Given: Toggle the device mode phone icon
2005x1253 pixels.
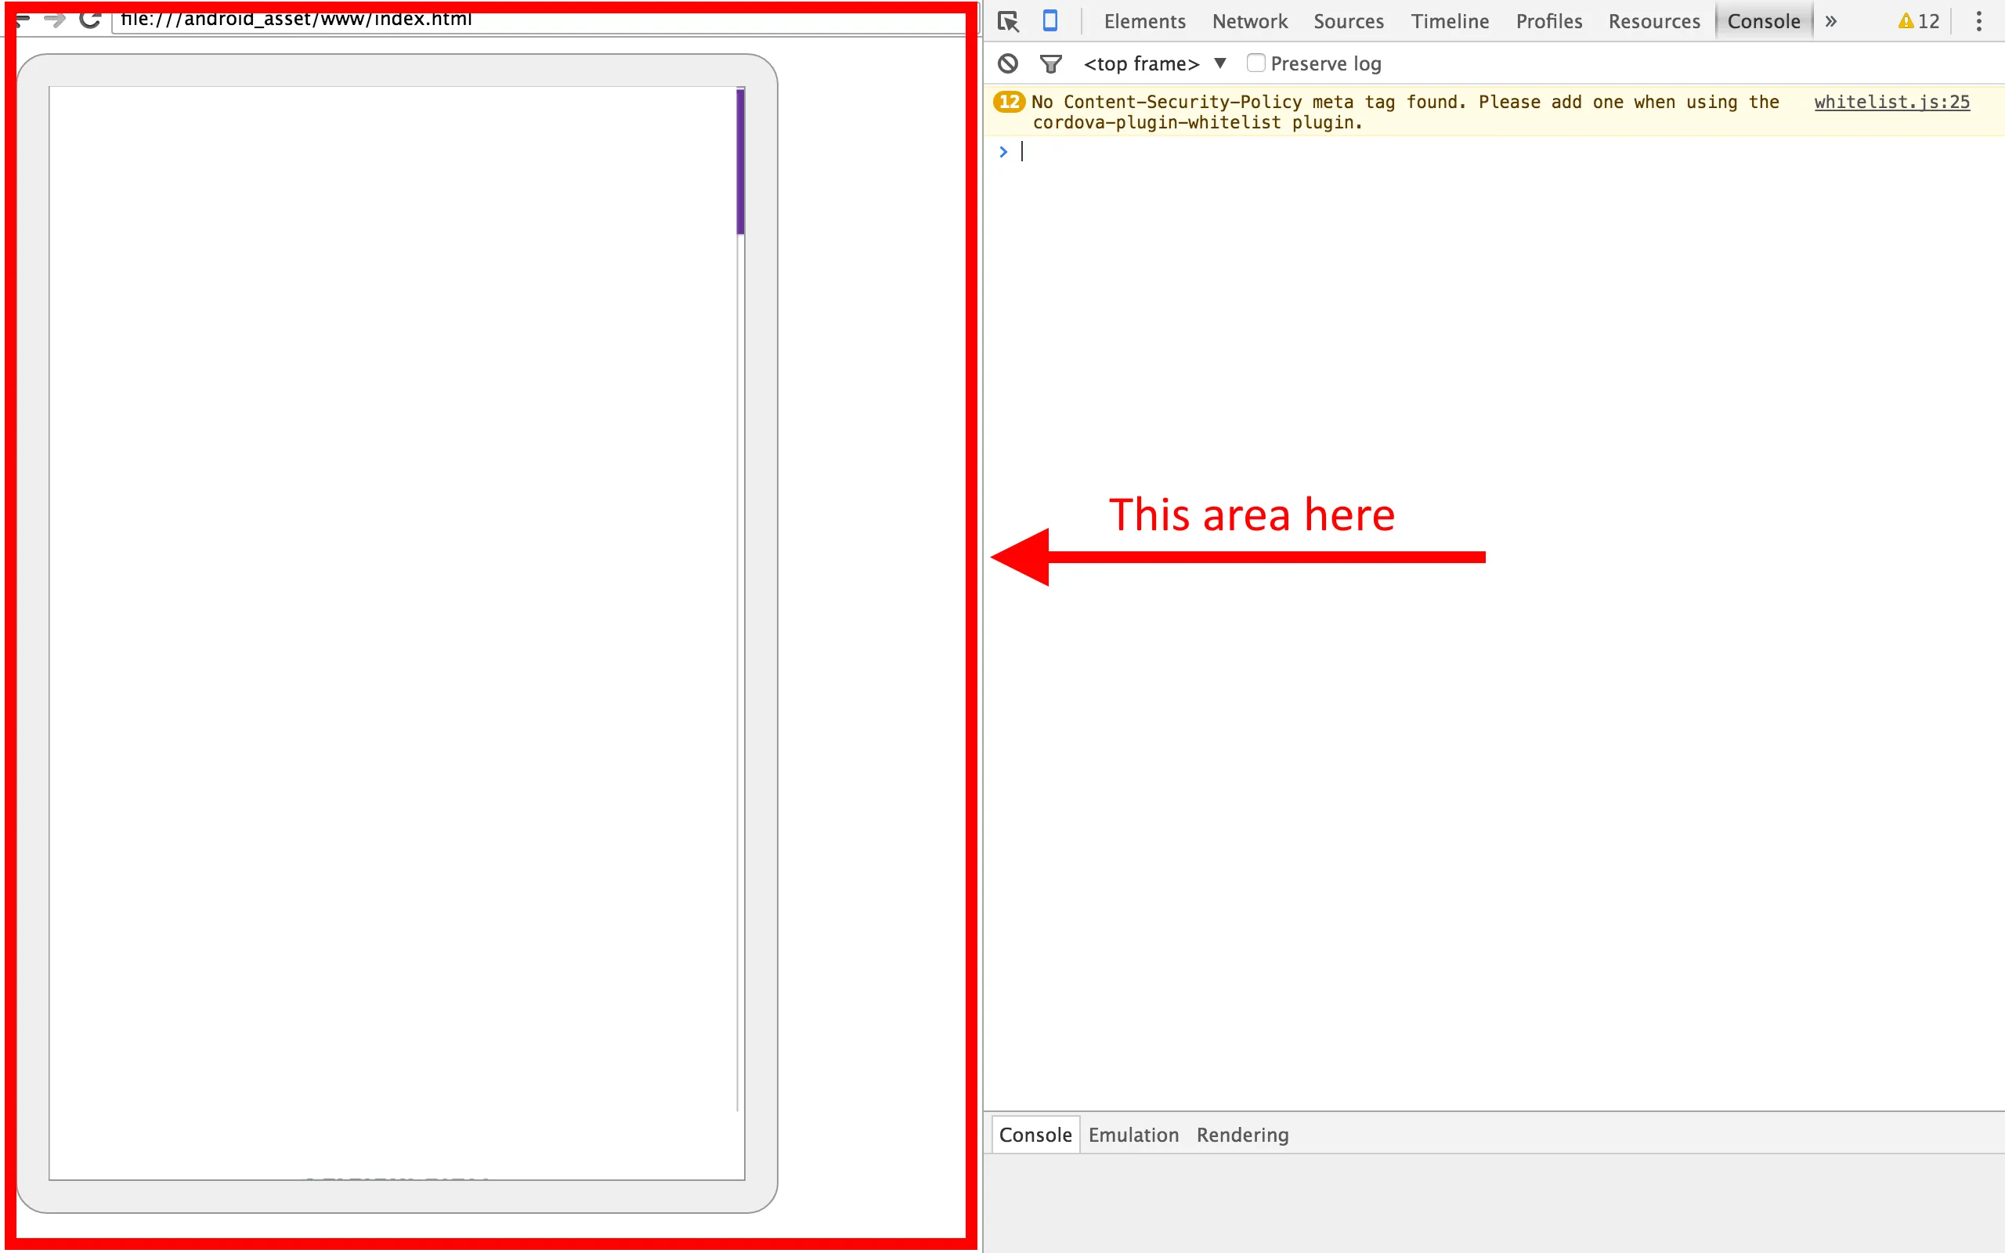Looking at the screenshot, I should click(x=1049, y=20).
